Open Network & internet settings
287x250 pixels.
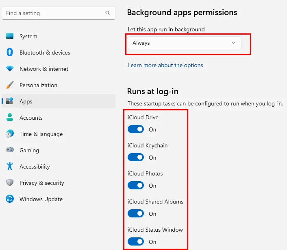coord(59,69)
